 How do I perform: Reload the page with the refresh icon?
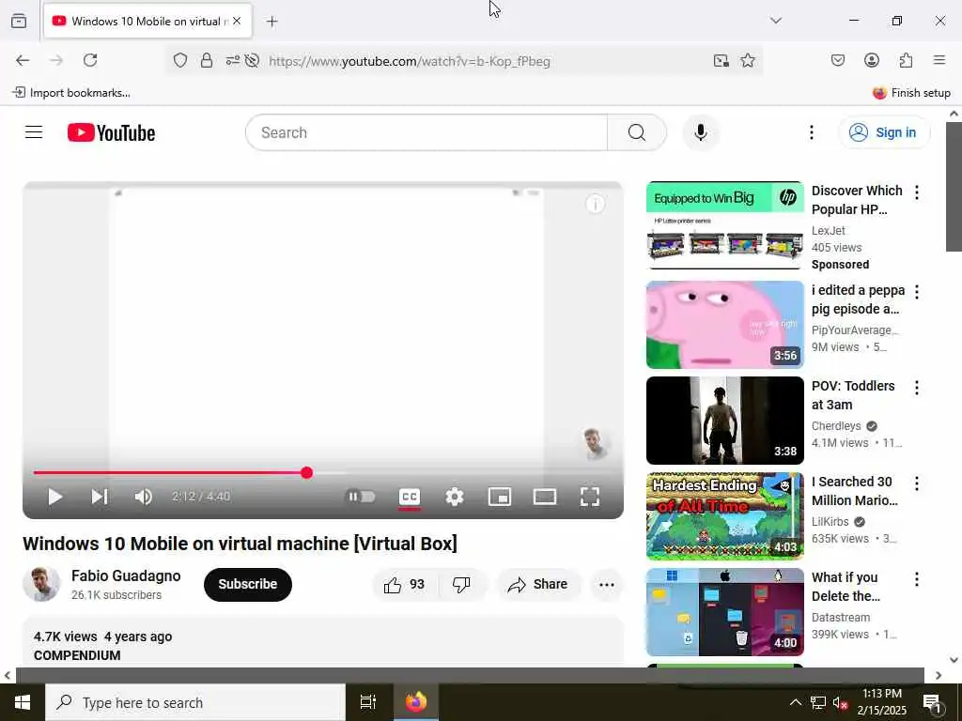point(90,60)
